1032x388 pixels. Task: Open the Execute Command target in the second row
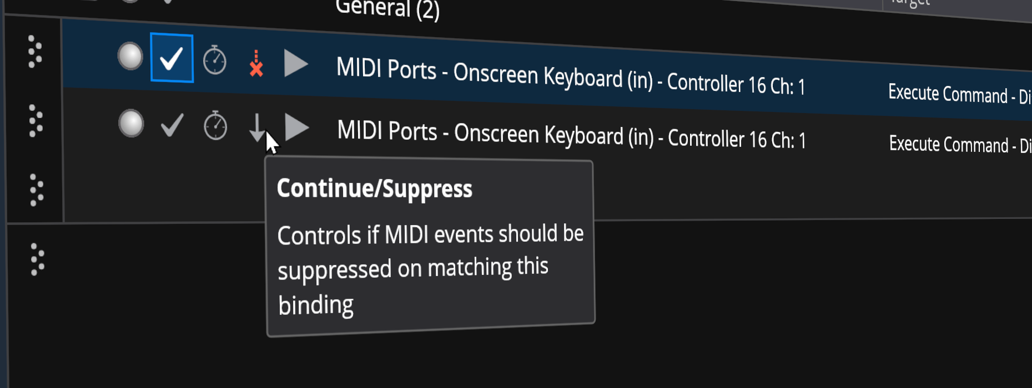point(959,145)
